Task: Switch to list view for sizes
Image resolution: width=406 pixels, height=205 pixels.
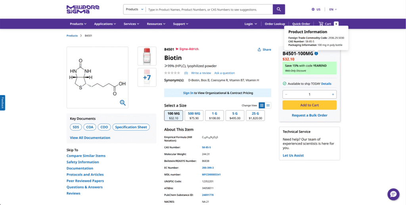Action: point(268,105)
